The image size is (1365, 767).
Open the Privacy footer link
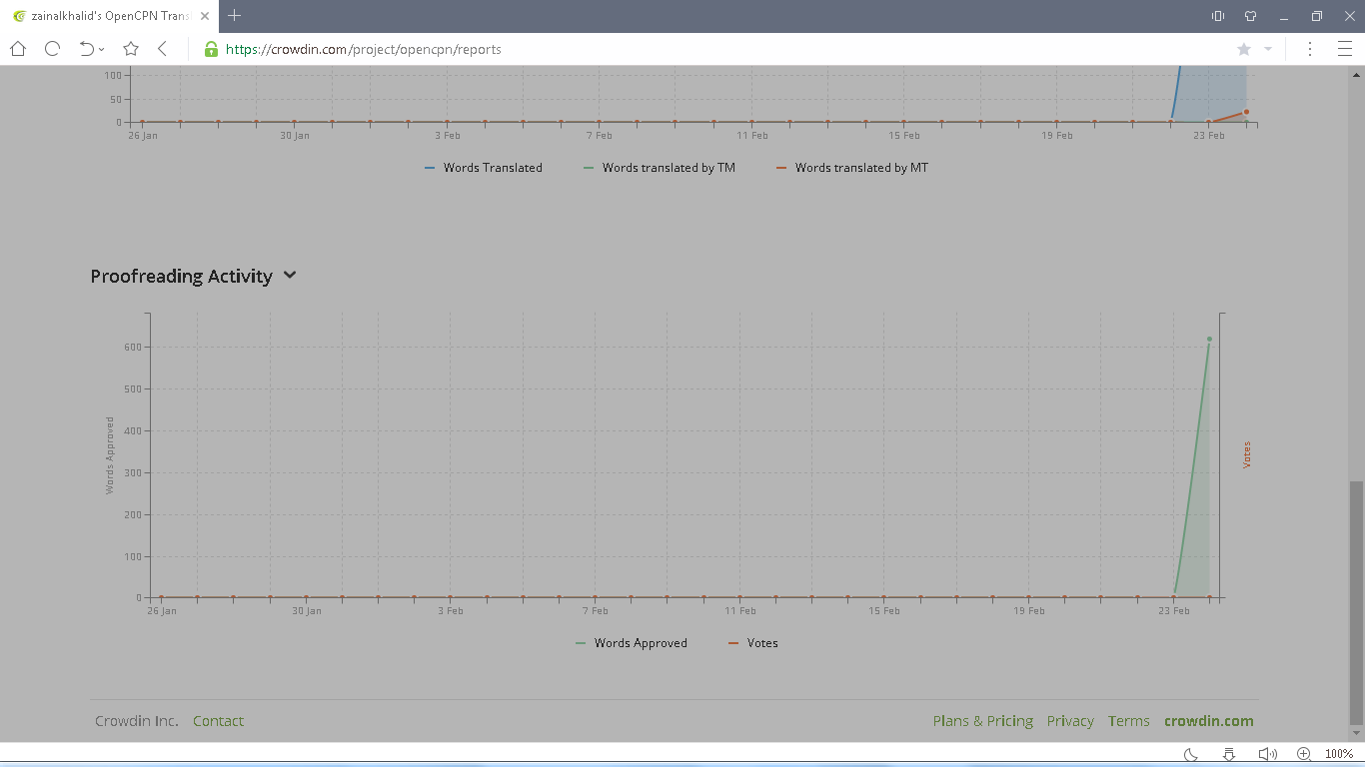coord(1070,721)
